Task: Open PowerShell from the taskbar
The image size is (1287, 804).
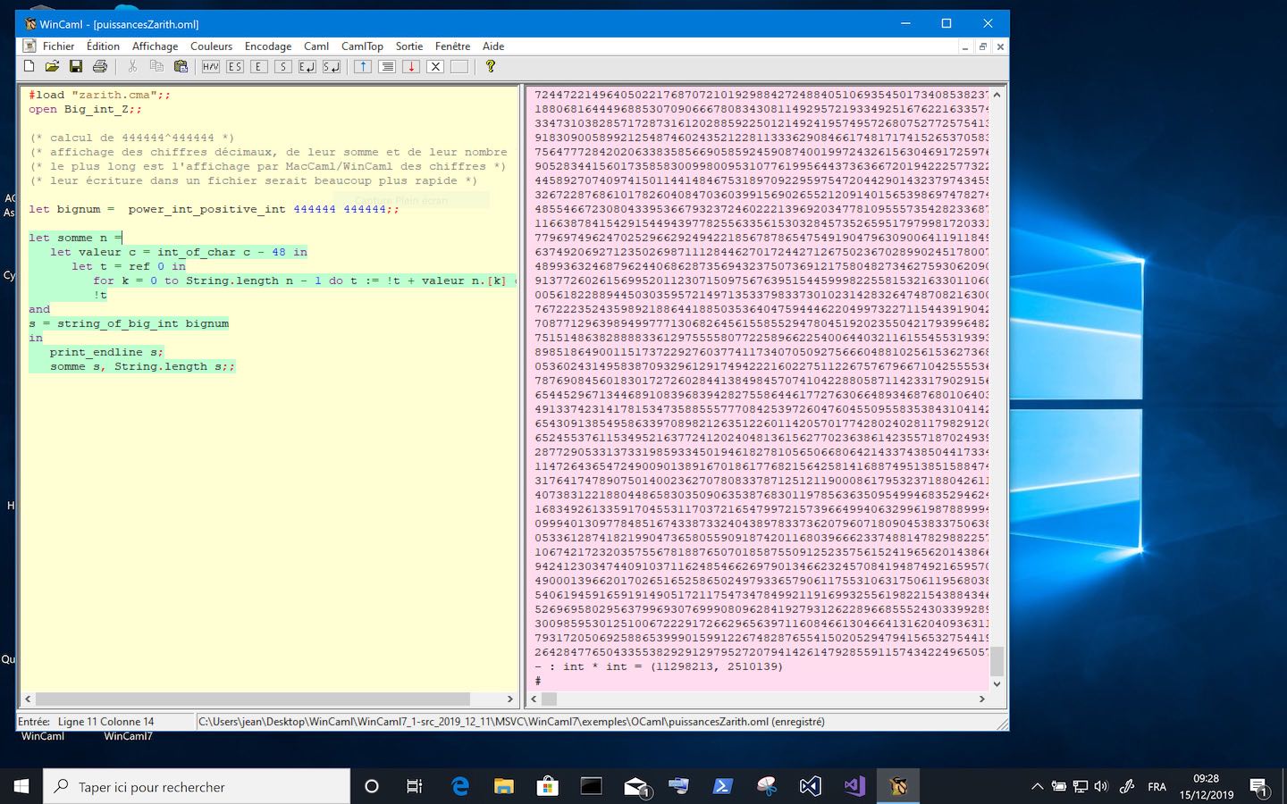Action: click(x=722, y=786)
